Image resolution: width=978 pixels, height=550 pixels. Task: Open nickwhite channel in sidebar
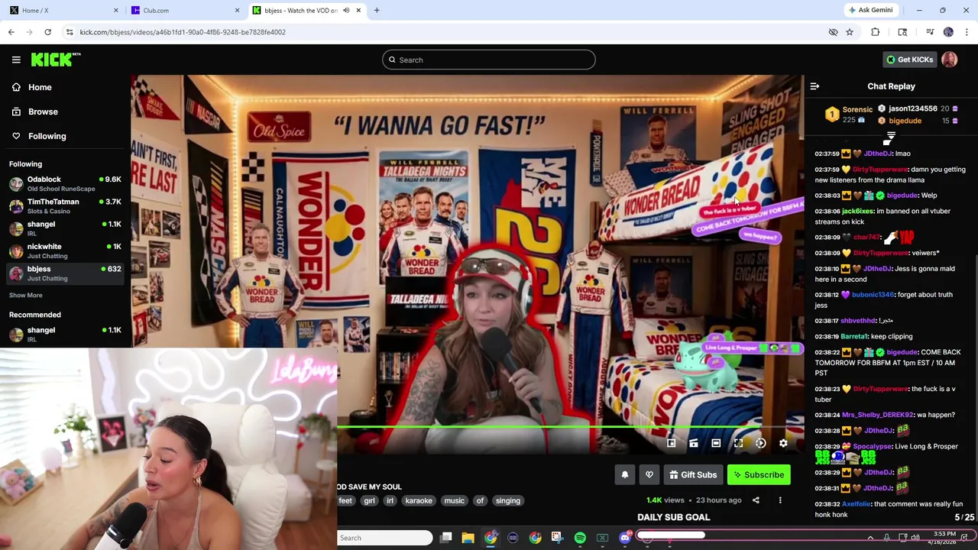click(x=65, y=251)
